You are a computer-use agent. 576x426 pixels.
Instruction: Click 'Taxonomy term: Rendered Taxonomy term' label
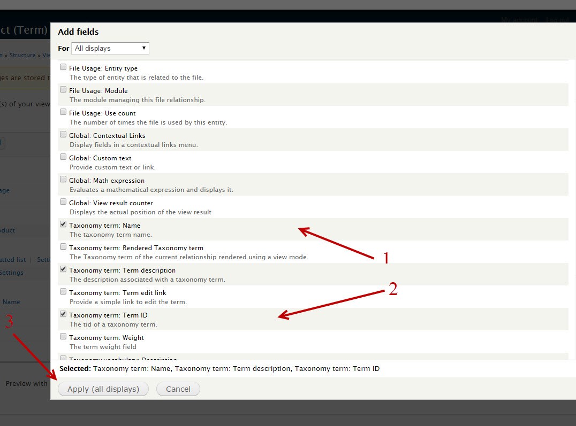tap(137, 248)
